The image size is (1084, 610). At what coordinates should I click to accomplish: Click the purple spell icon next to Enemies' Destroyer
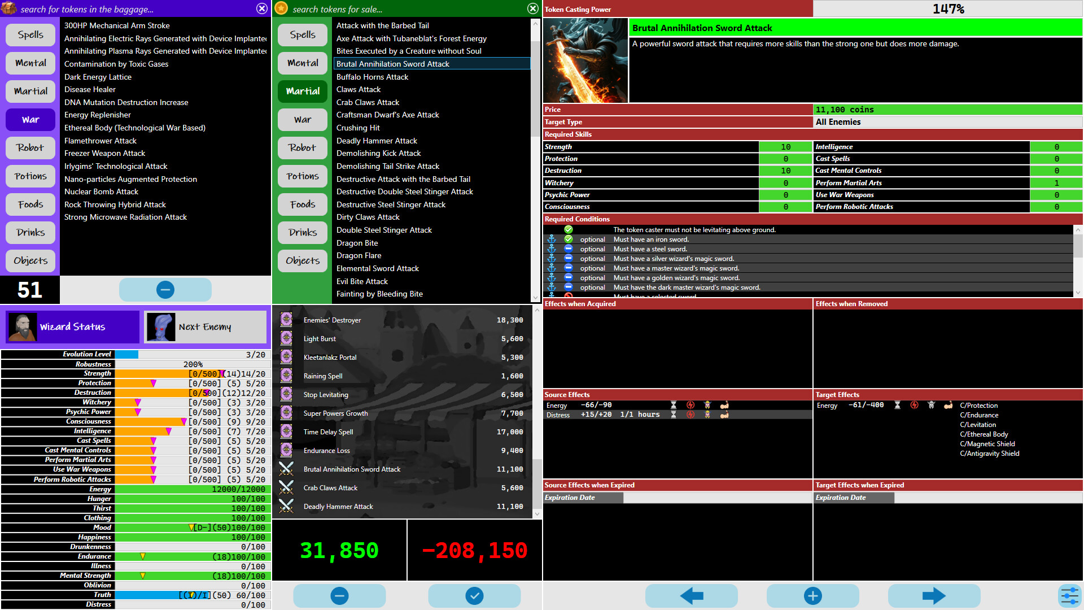tap(286, 320)
